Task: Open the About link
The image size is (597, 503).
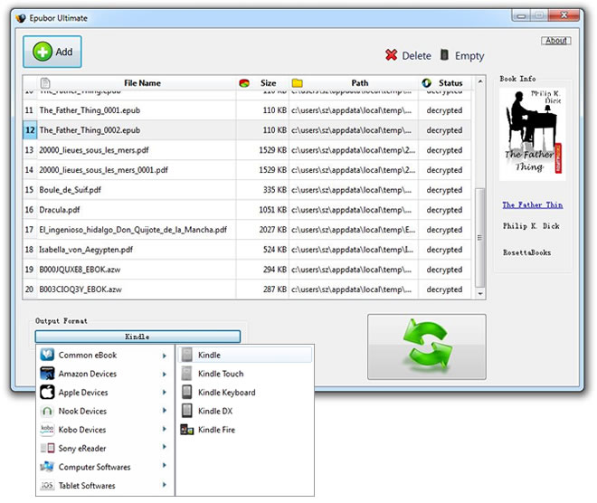Action: 556,41
